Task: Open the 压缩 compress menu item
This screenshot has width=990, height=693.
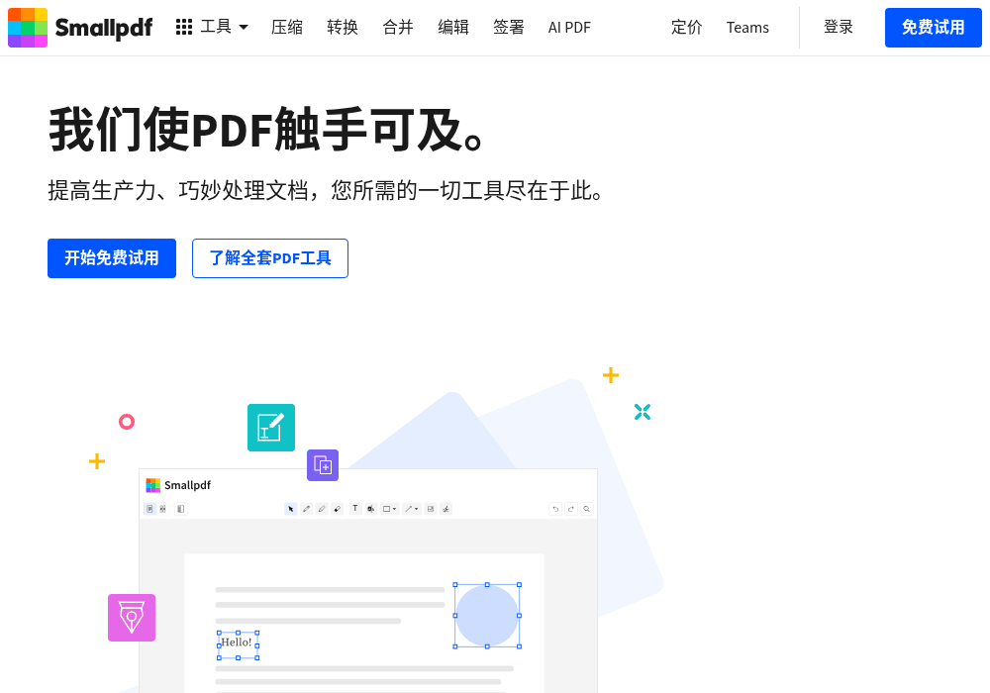Action: click(x=287, y=27)
